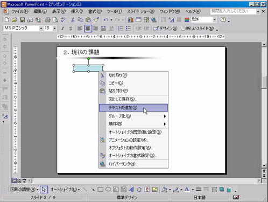Image resolution: width=268 pixels, height=202 pixels.
Task: Choose オートシェイプの書式設定 option
Action: [x=133, y=156]
